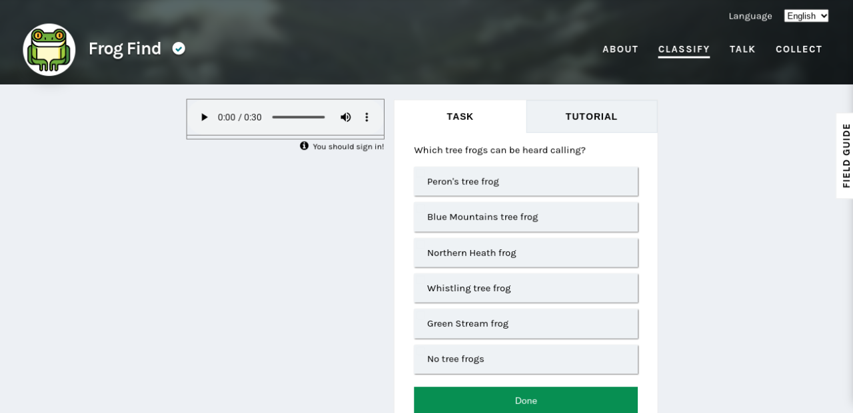The image size is (853, 413).
Task: Open the Language dropdown
Action: coord(806,16)
